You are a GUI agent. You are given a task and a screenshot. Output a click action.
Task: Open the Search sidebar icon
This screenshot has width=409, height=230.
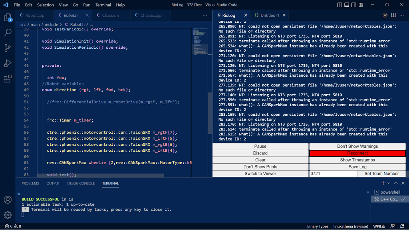point(8,32)
